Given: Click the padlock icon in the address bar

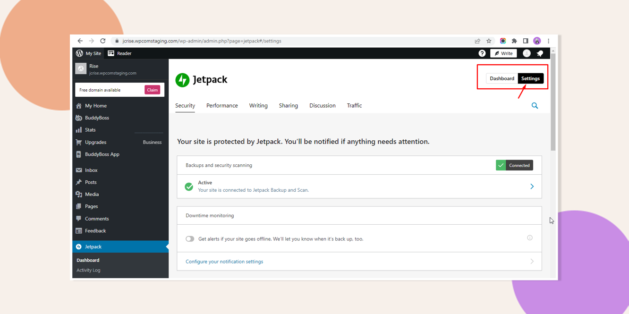Looking at the screenshot, I should coord(117,41).
